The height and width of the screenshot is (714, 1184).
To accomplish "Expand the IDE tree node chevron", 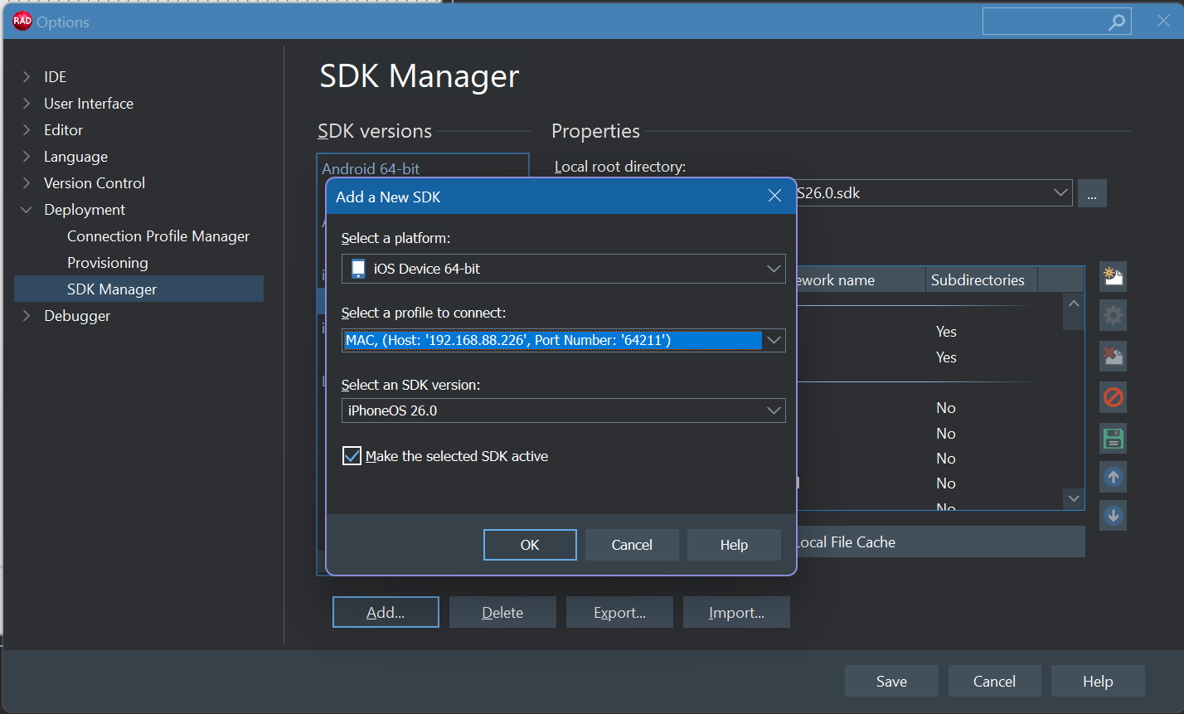I will [x=27, y=77].
